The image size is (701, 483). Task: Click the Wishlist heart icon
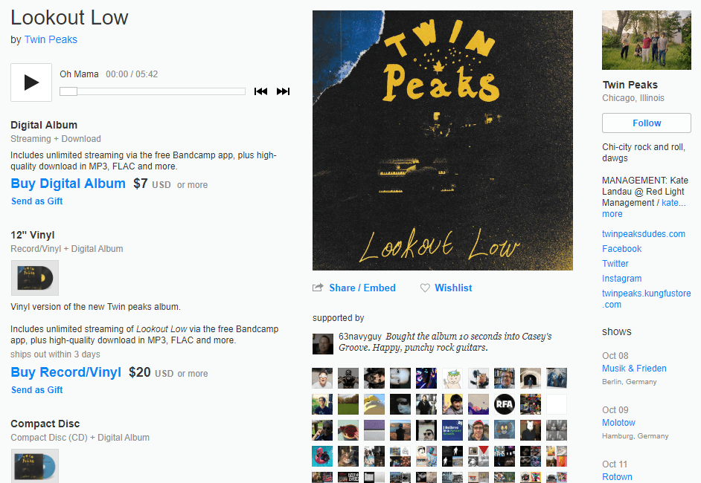tap(425, 288)
